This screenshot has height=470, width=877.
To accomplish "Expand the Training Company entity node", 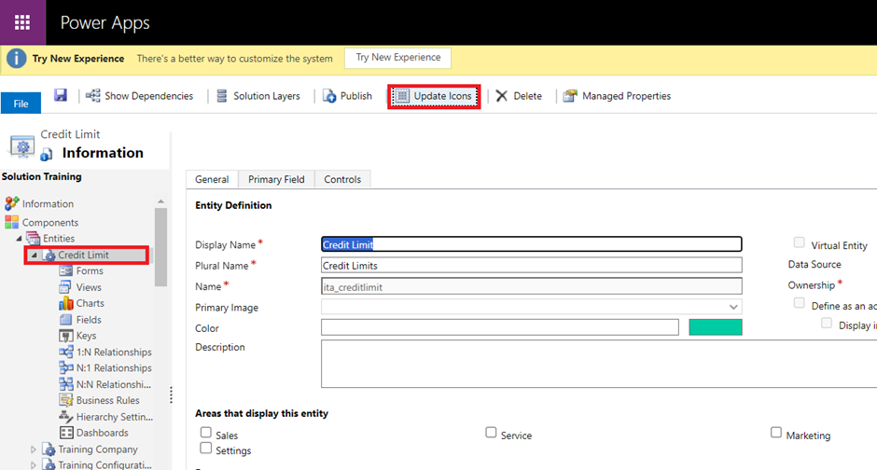I will (35, 449).
